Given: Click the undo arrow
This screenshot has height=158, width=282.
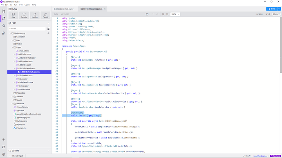Looking at the screenshot, I should click(x=153, y=14).
